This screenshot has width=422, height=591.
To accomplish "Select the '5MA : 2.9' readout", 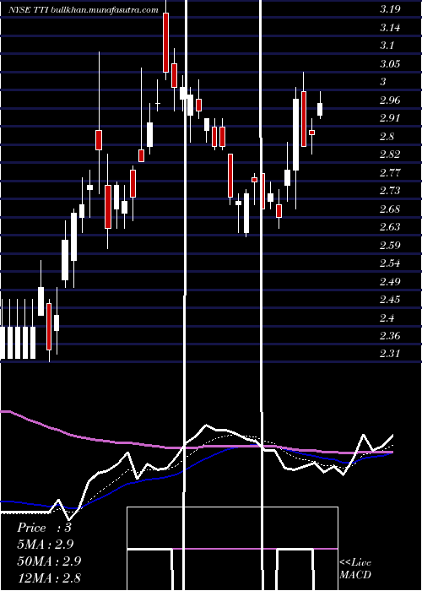I will point(46,545).
